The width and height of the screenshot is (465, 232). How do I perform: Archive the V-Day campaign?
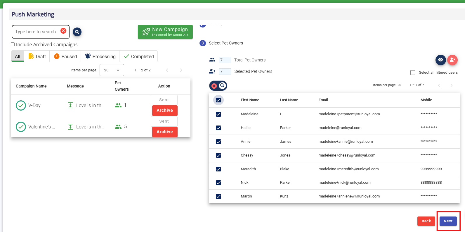click(x=165, y=110)
